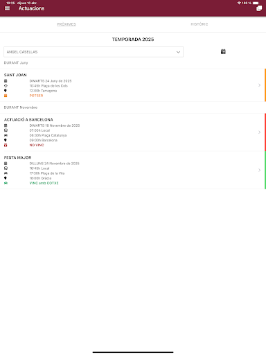The width and height of the screenshot is (266, 355).
Task: Click the car icon beside Plaça Catalunya
Action: pyautogui.click(x=6, y=135)
